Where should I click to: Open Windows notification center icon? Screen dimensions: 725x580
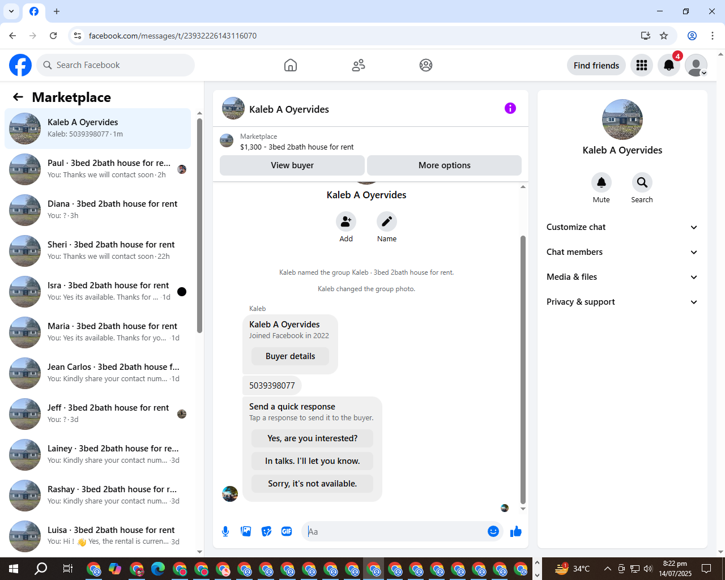(706, 569)
